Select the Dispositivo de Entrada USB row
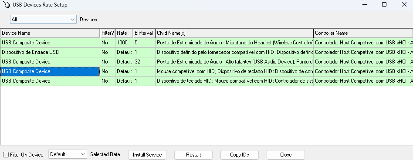This screenshot has height=160, width=413. (206, 52)
